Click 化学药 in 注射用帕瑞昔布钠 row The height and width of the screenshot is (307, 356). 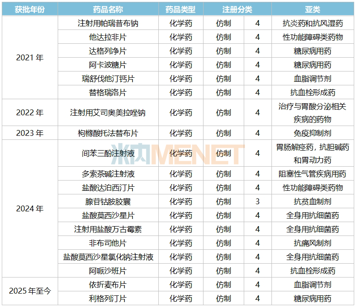(x=181, y=23)
